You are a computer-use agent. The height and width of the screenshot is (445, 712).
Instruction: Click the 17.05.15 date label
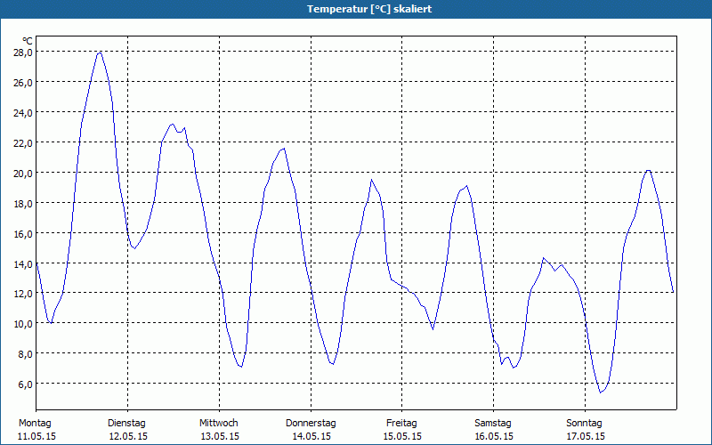pyautogui.click(x=584, y=436)
